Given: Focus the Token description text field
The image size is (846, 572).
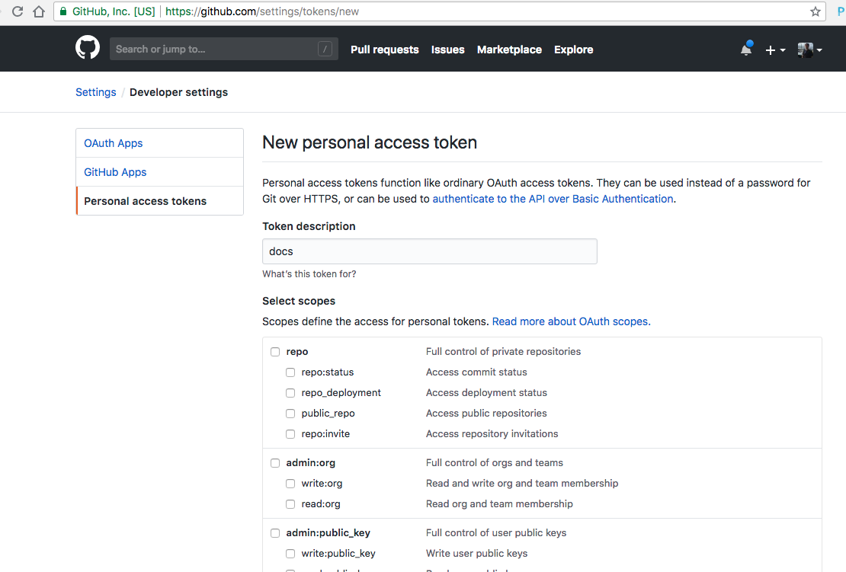Looking at the screenshot, I should click(429, 251).
